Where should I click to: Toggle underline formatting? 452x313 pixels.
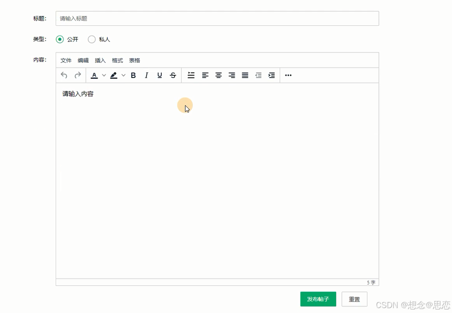point(160,75)
